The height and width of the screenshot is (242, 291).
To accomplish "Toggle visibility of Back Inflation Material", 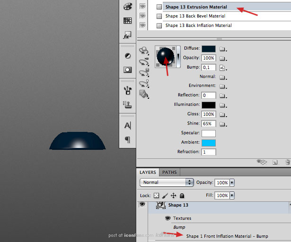I will (x=142, y=25).
